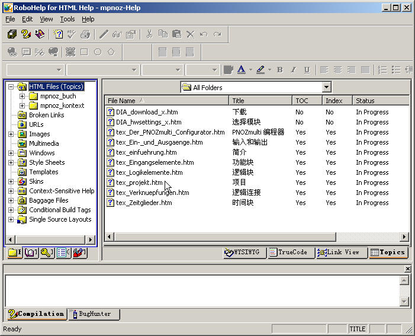
Task: Click the align left icon
Action: click(x=324, y=70)
